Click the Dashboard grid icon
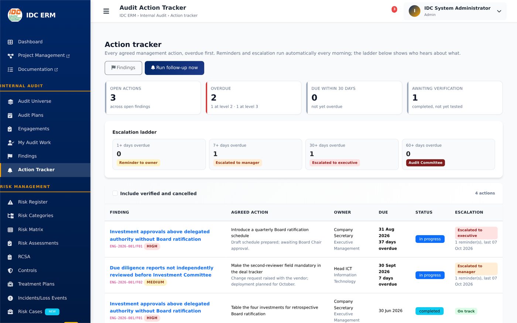 [x=10, y=42]
